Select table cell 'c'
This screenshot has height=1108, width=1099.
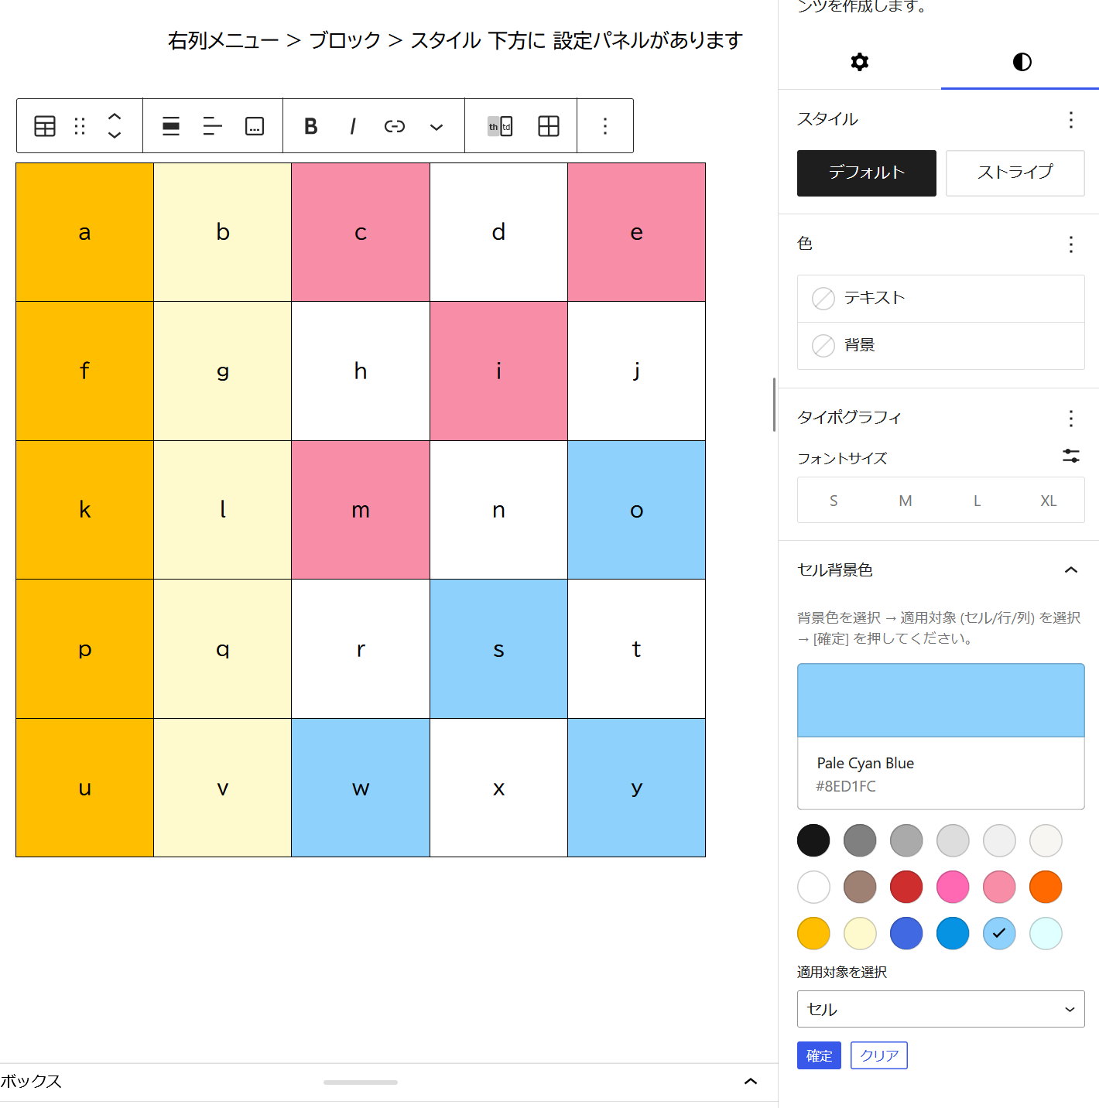361,232
